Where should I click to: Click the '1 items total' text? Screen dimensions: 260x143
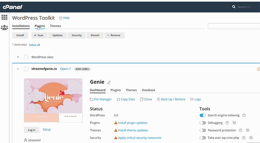(x=20, y=45)
